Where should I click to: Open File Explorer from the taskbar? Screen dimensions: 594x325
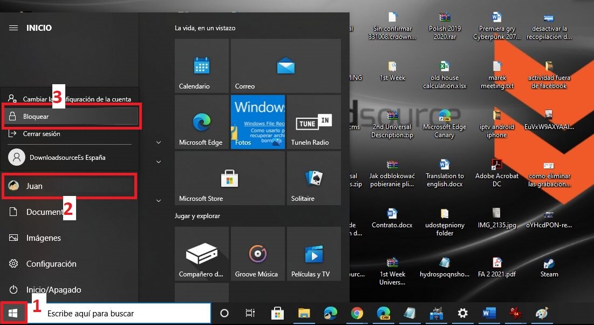[x=304, y=313]
